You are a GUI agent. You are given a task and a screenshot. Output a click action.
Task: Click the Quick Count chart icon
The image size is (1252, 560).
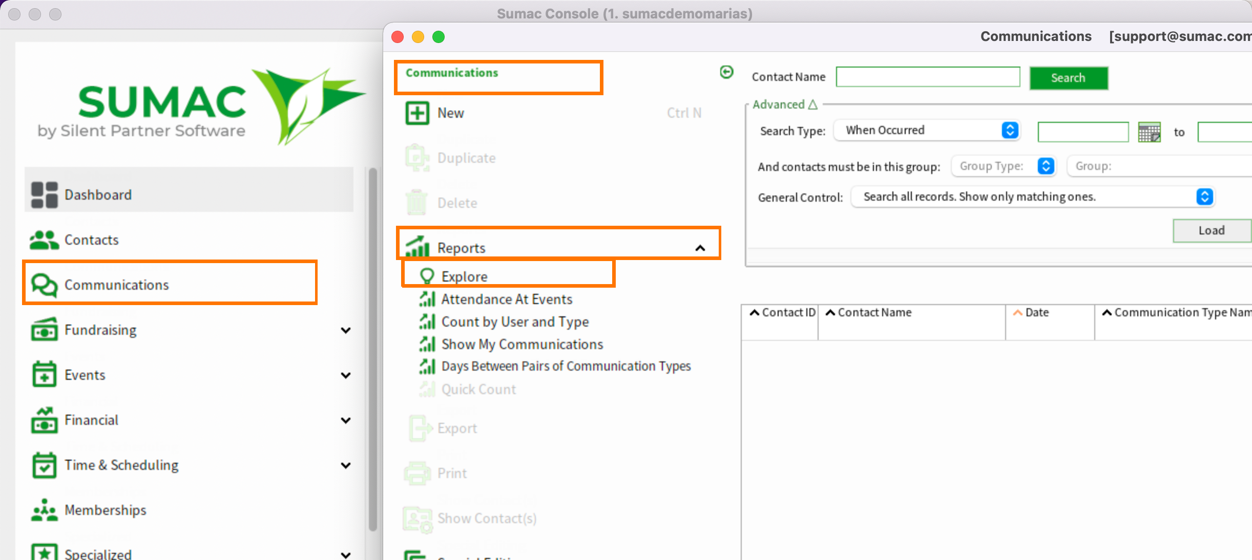[427, 389]
